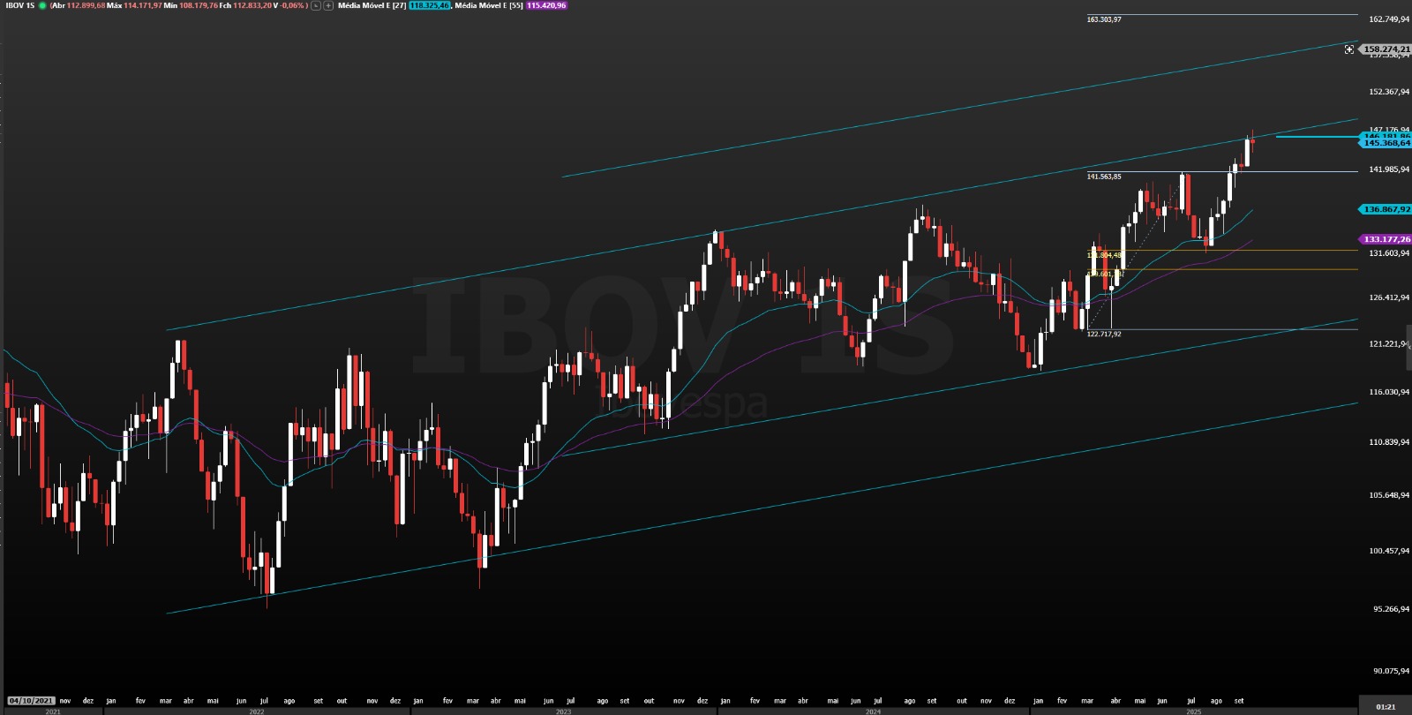Image resolution: width=1412 pixels, height=715 pixels.
Task: Click the purple 133.177,26 average price tag
Action: pos(1386,239)
